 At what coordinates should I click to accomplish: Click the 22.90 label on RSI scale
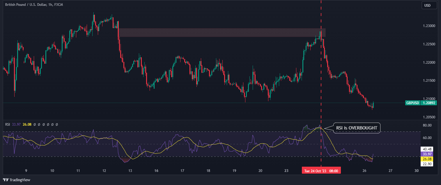tap(427, 164)
